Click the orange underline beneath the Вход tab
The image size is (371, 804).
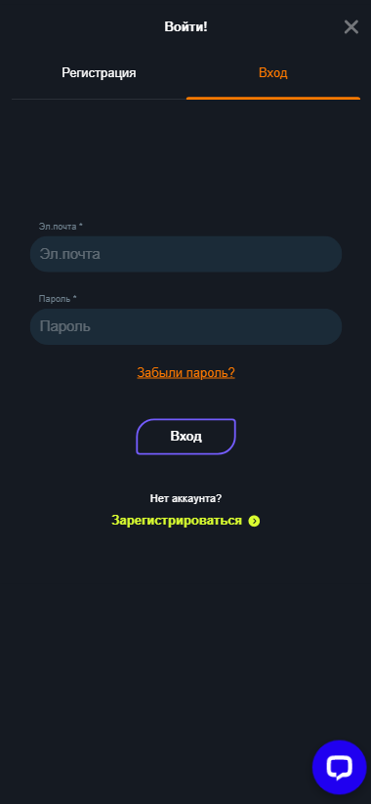pos(273,98)
